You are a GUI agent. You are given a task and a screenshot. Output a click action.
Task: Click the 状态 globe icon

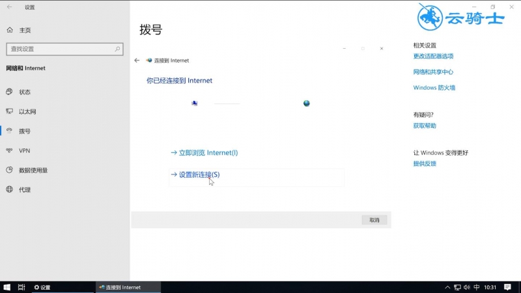(x=9, y=91)
